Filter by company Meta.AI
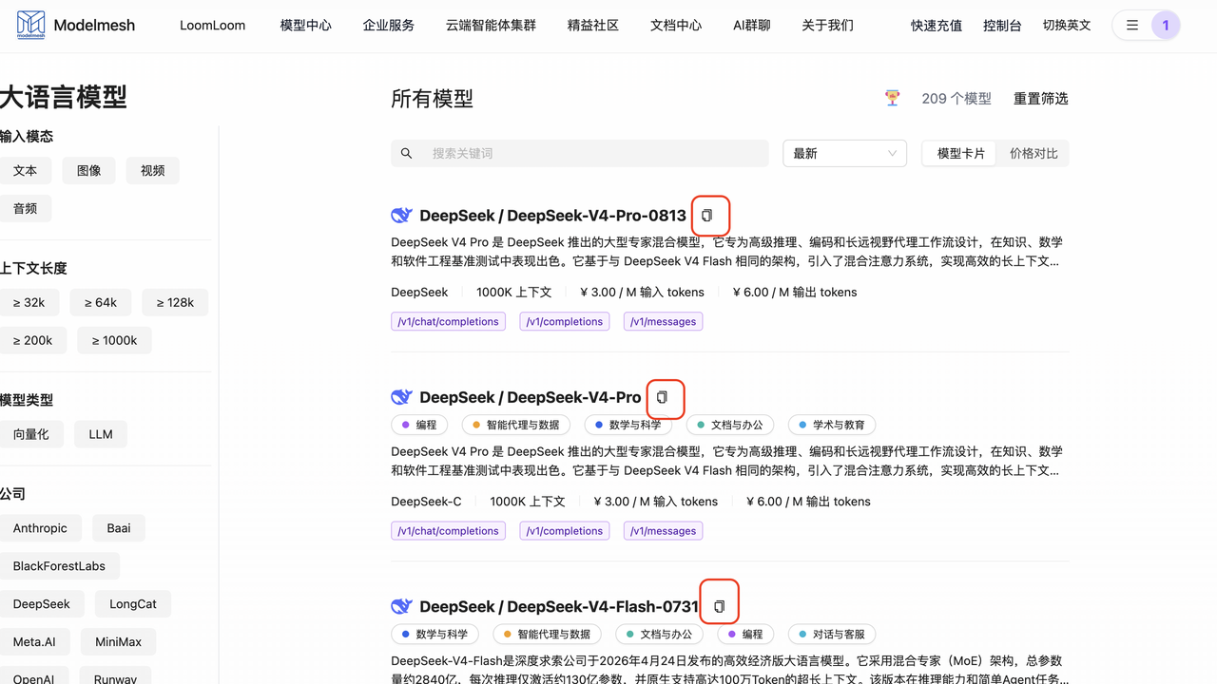Screen dimensions: 1217x684 click(35, 643)
